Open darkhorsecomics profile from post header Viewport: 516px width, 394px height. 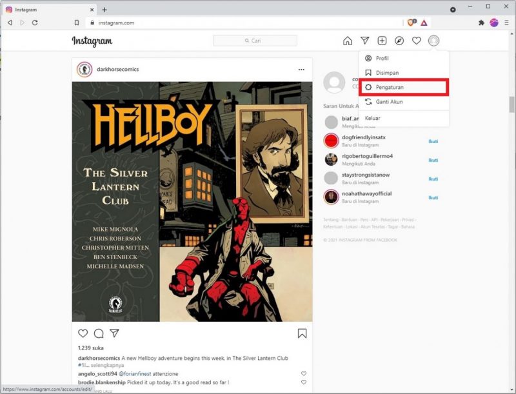click(x=118, y=70)
